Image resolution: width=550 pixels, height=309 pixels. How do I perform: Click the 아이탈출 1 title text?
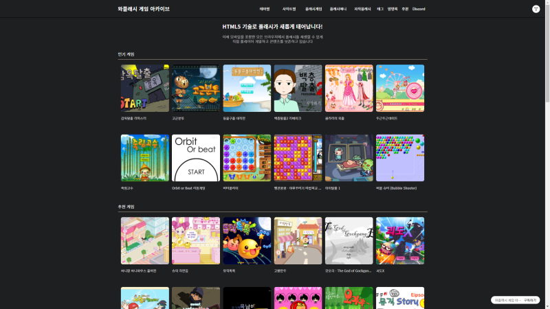(x=333, y=188)
